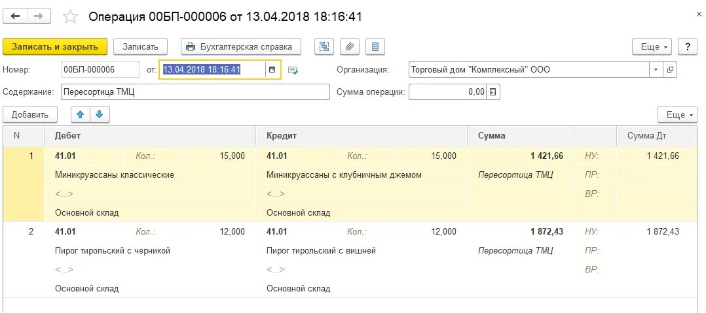The height and width of the screenshot is (313, 706).
Task: Open the calculator for Сумма операции
Action: pos(493,92)
